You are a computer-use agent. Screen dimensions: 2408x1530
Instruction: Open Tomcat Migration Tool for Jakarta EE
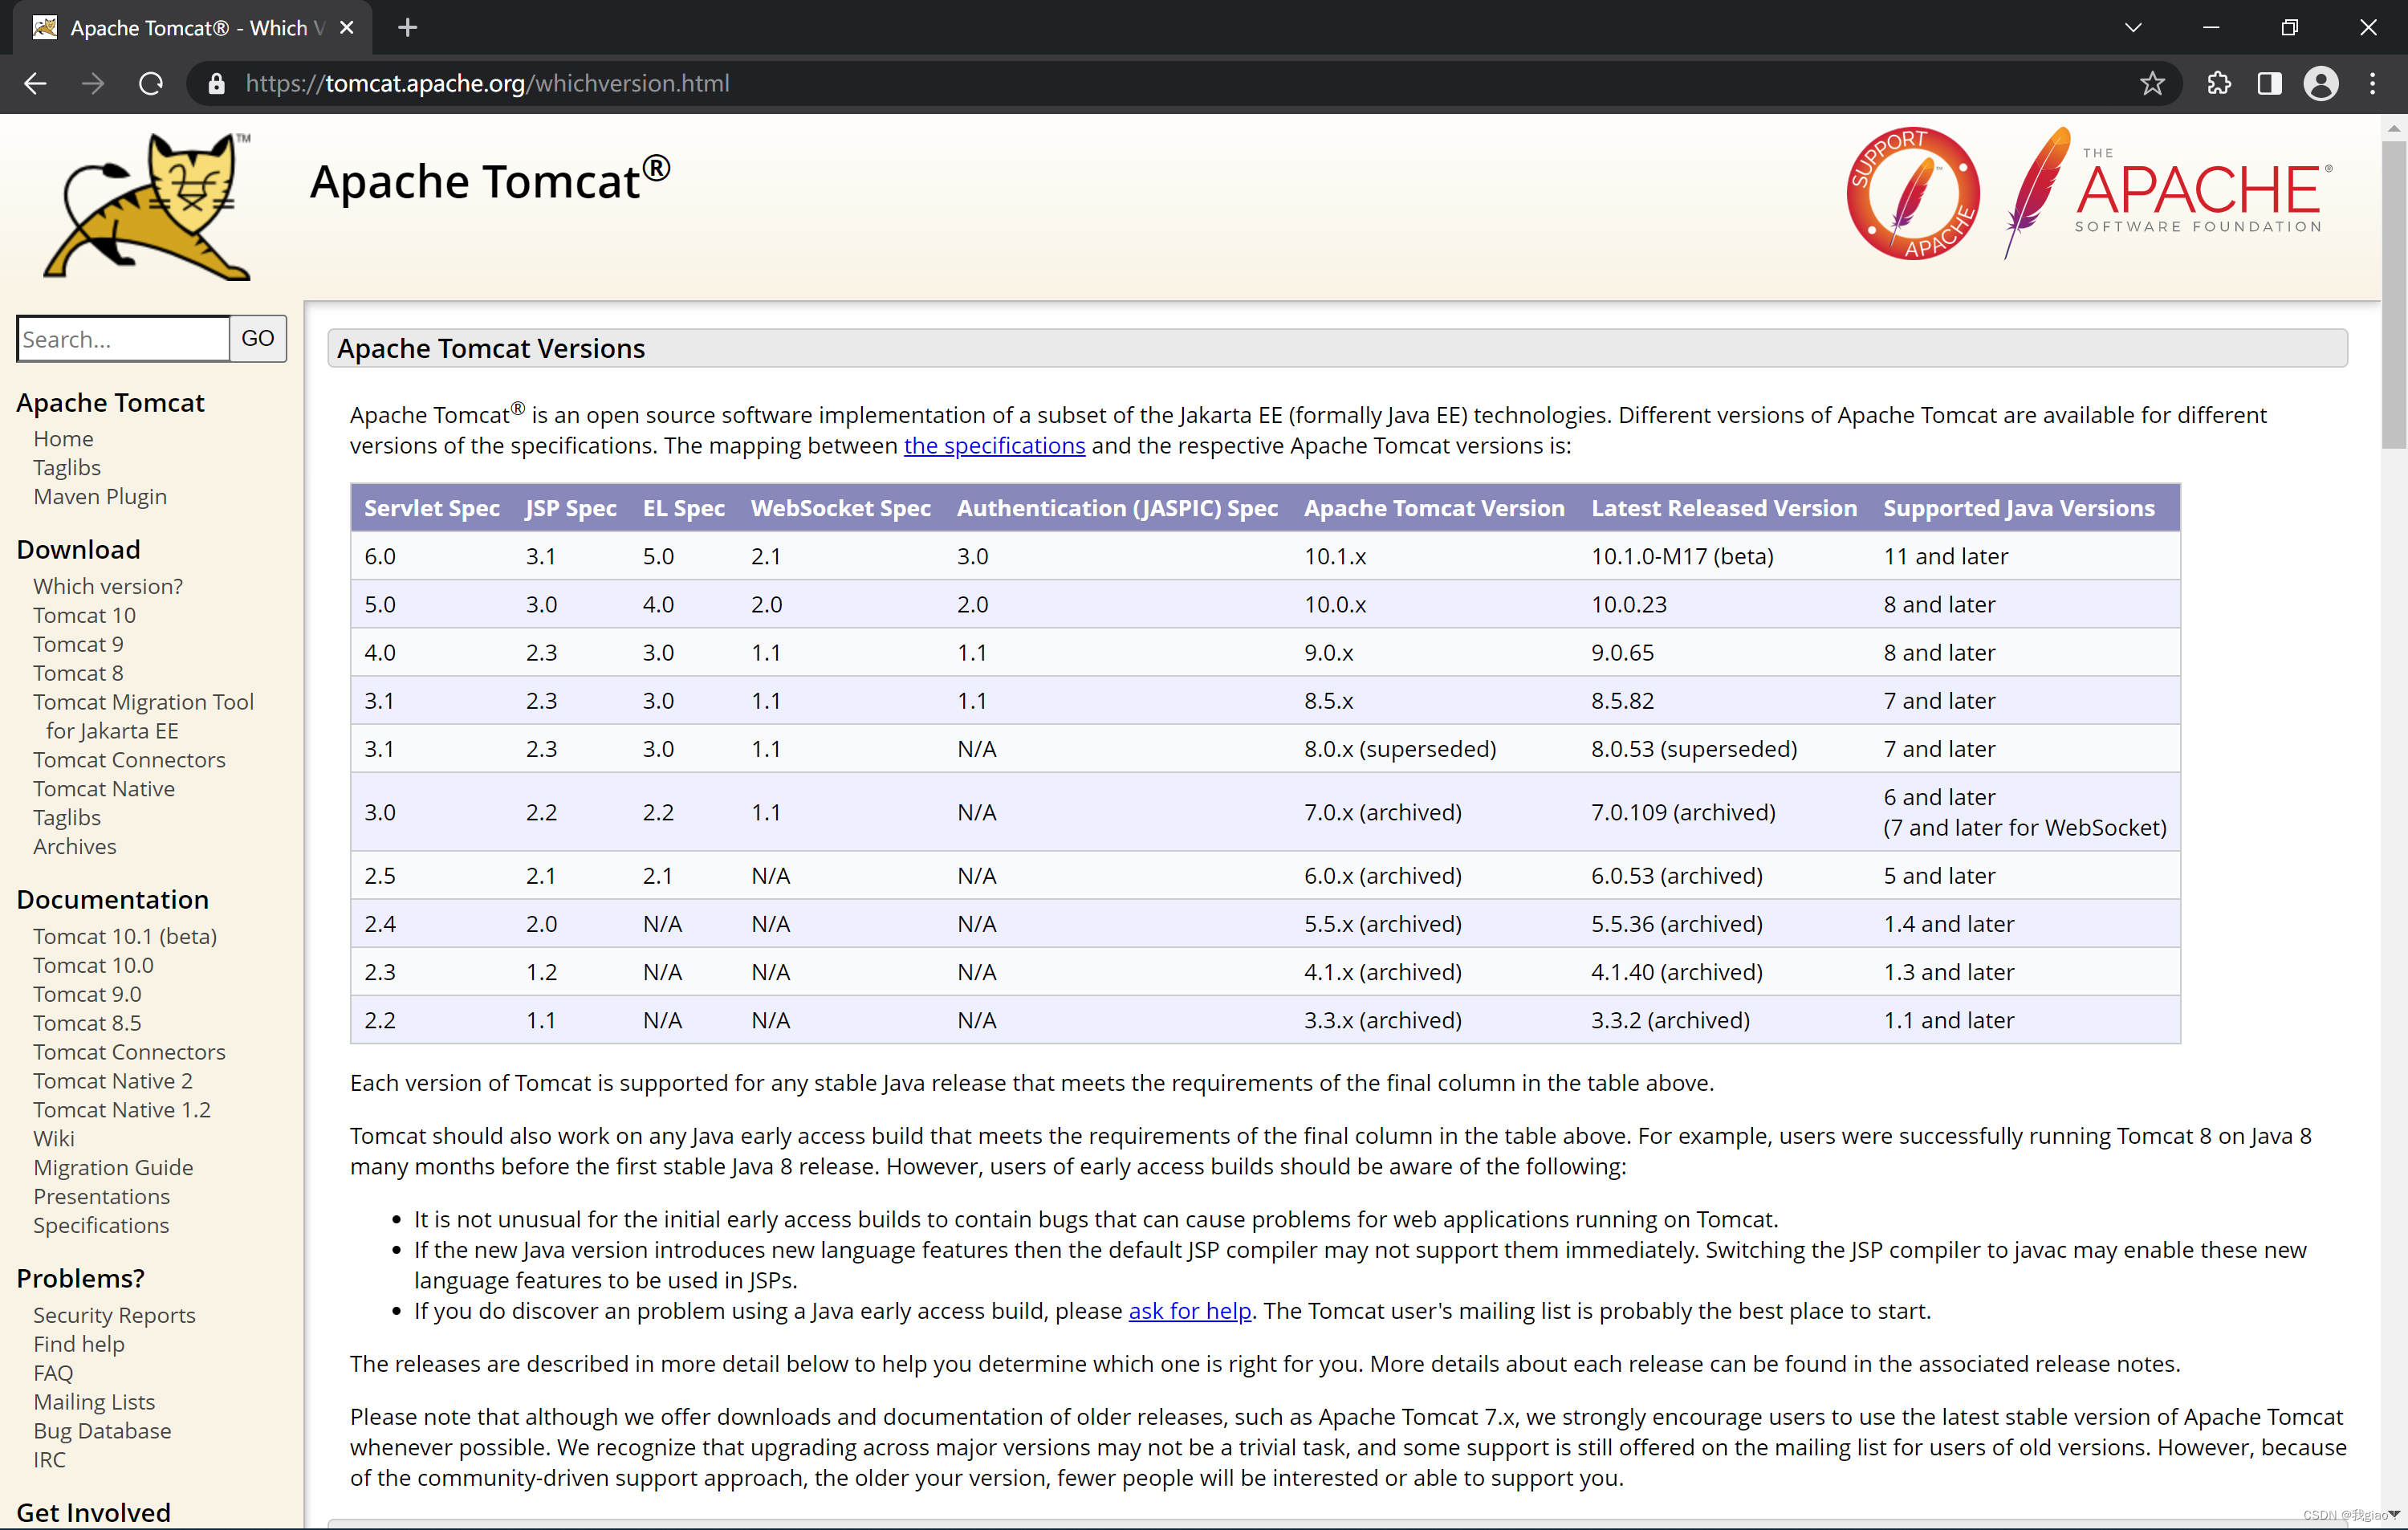tap(143, 717)
